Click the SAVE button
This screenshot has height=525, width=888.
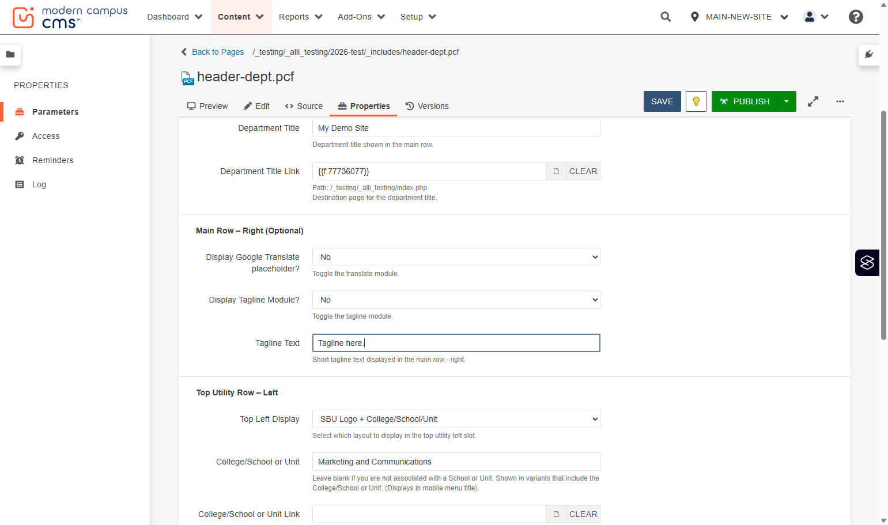pyautogui.click(x=662, y=101)
